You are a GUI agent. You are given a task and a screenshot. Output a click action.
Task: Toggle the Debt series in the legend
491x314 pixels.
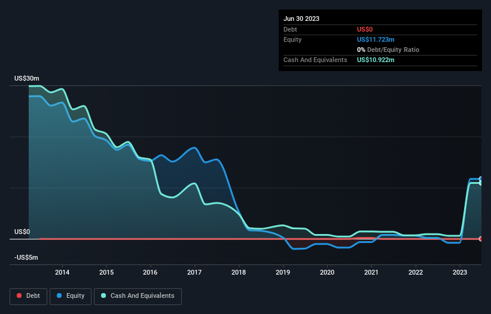28,296
